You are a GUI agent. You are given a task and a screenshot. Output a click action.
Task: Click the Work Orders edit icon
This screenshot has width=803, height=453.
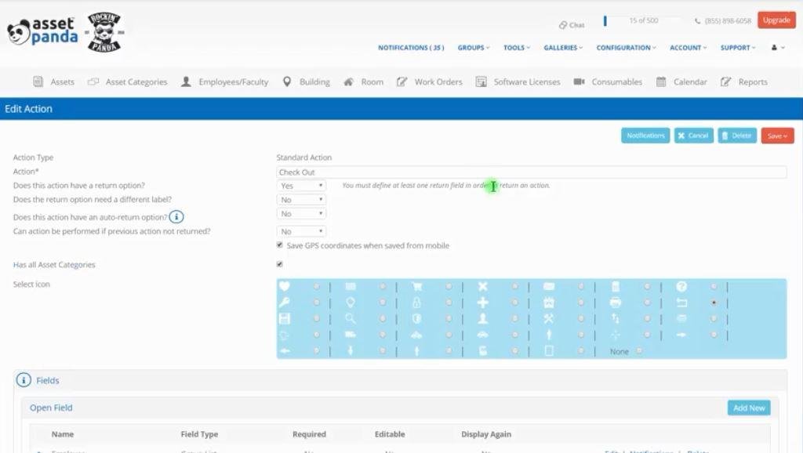(x=402, y=82)
